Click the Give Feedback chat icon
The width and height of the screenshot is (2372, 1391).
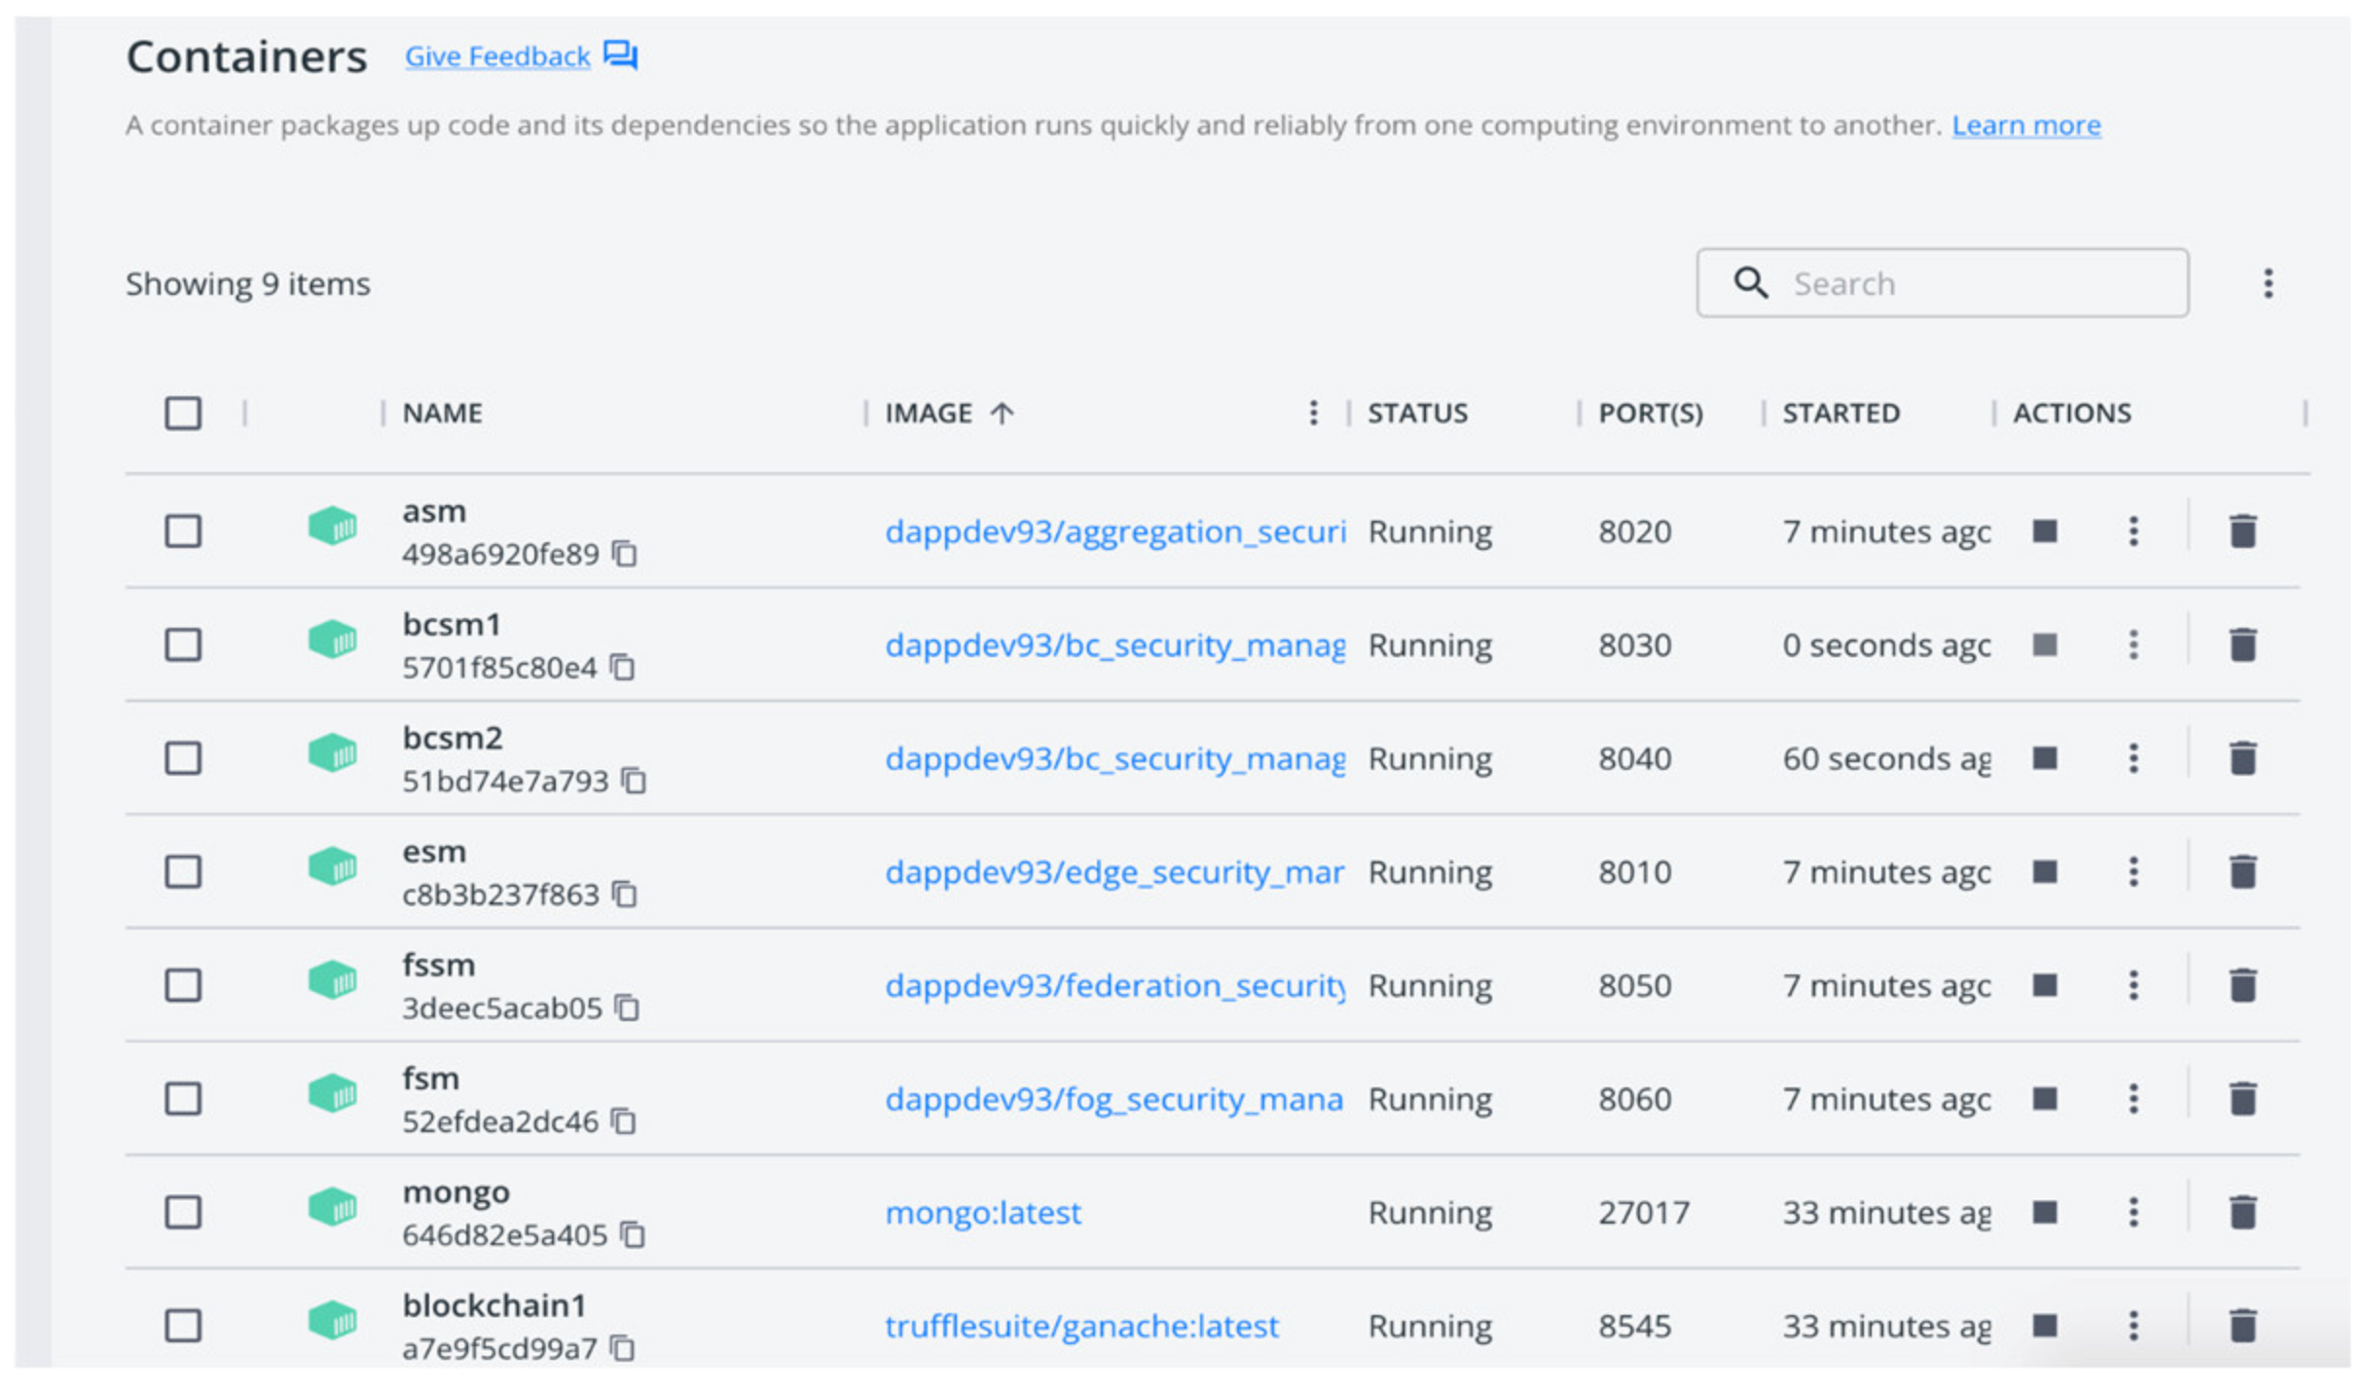[x=620, y=55]
